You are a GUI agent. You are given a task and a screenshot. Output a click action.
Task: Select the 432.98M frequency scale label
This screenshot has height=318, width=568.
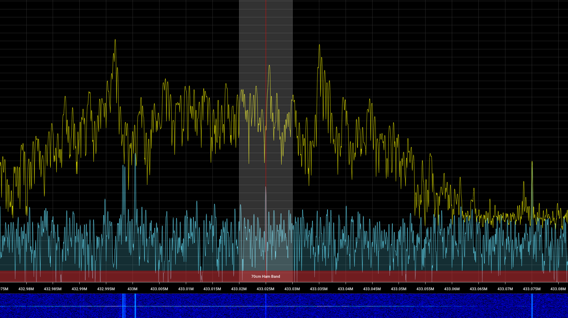[x=26, y=289]
